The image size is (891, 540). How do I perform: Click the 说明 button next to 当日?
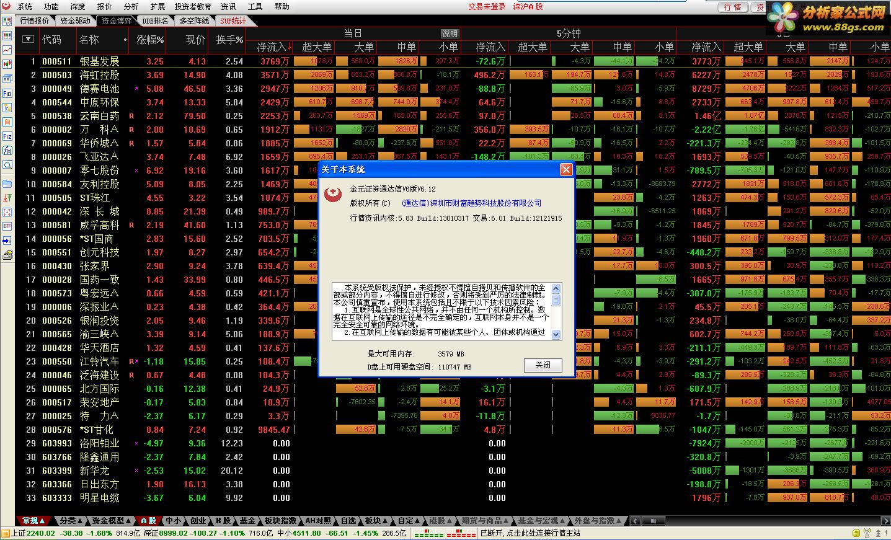click(450, 33)
